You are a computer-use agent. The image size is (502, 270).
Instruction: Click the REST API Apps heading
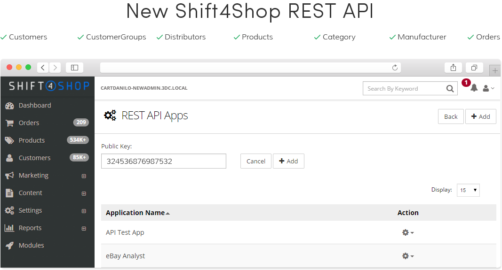tap(155, 116)
